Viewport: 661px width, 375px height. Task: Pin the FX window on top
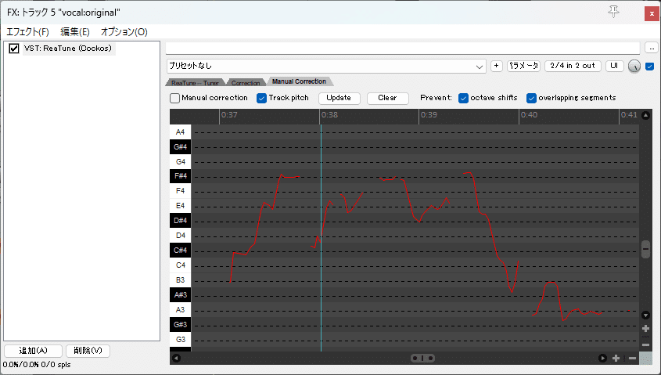[x=613, y=12]
